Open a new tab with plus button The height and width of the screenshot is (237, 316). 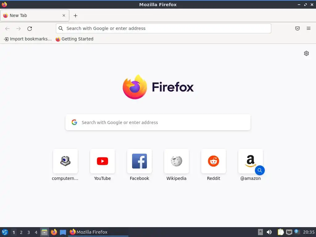pyautogui.click(x=75, y=15)
